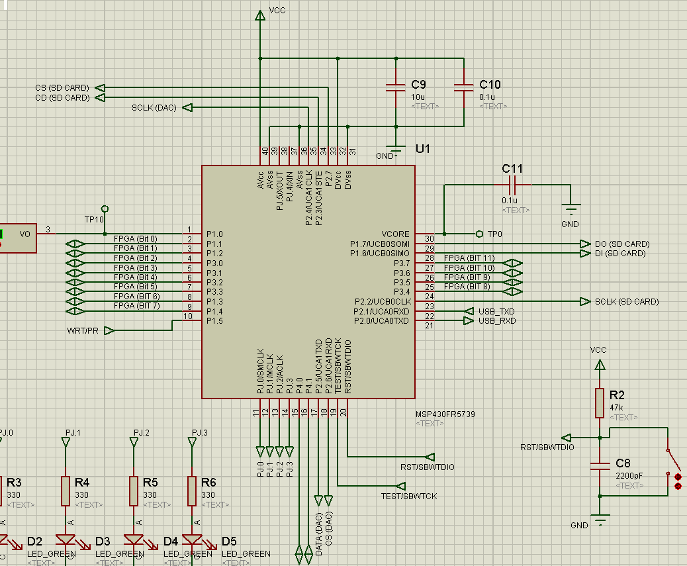Image resolution: width=687 pixels, height=566 pixels.
Task: Click the FPGA (BIT 9) net label
Action: (x=467, y=277)
